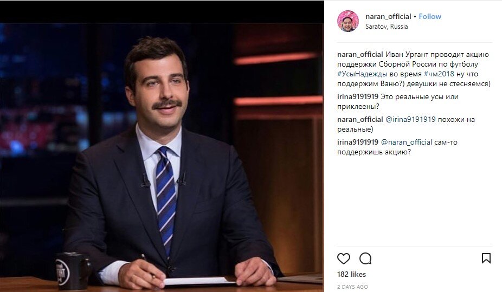The width and height of the screenshot is (502, 292).
Task: Open irina9191919 profile from first comment
Action: click(x=358, y=96)
